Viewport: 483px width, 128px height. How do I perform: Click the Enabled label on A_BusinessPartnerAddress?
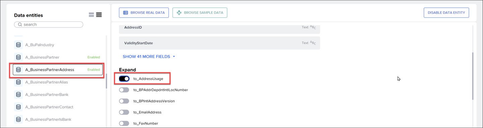coord(94,70)
